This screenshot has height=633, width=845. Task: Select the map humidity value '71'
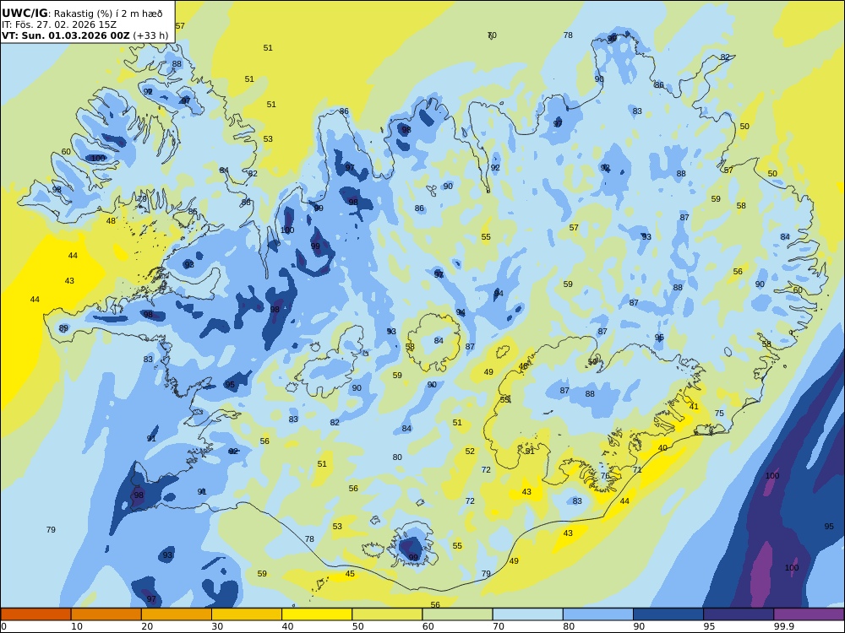(637, 470)
